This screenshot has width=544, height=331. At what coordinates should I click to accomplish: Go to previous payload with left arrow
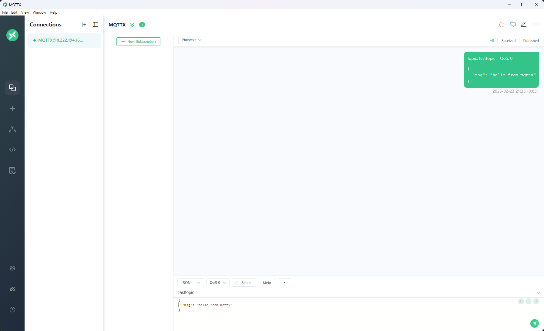point(521,301)
